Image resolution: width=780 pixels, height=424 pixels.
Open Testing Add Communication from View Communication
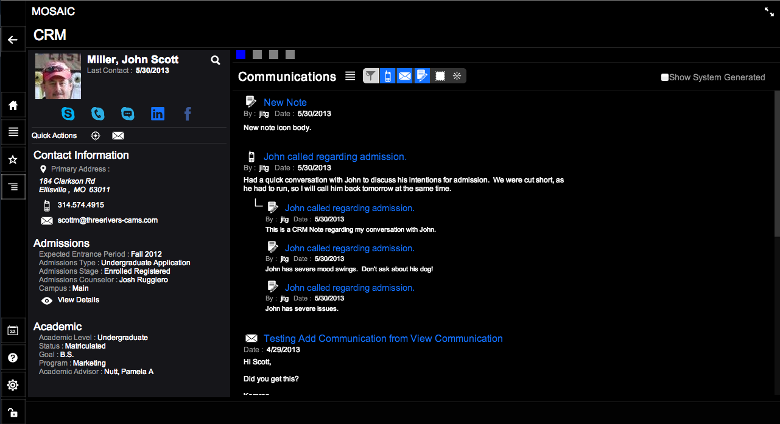click(383, 338)
